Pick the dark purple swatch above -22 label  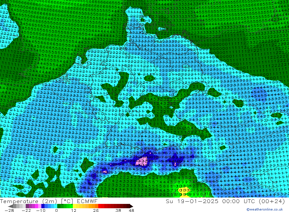[27, 206]
